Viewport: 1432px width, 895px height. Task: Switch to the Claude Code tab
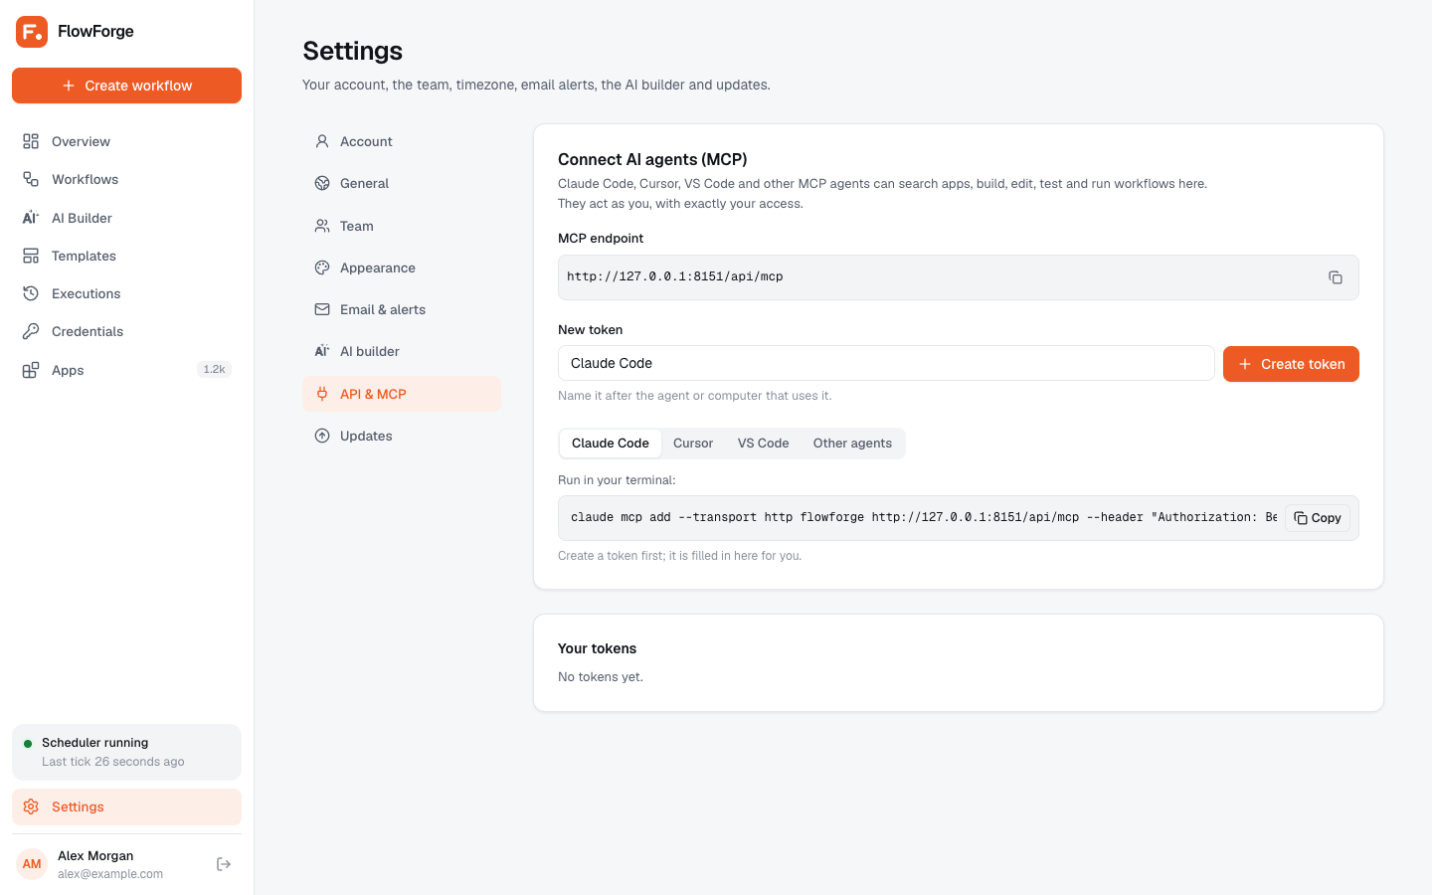(x=611, y=444)
